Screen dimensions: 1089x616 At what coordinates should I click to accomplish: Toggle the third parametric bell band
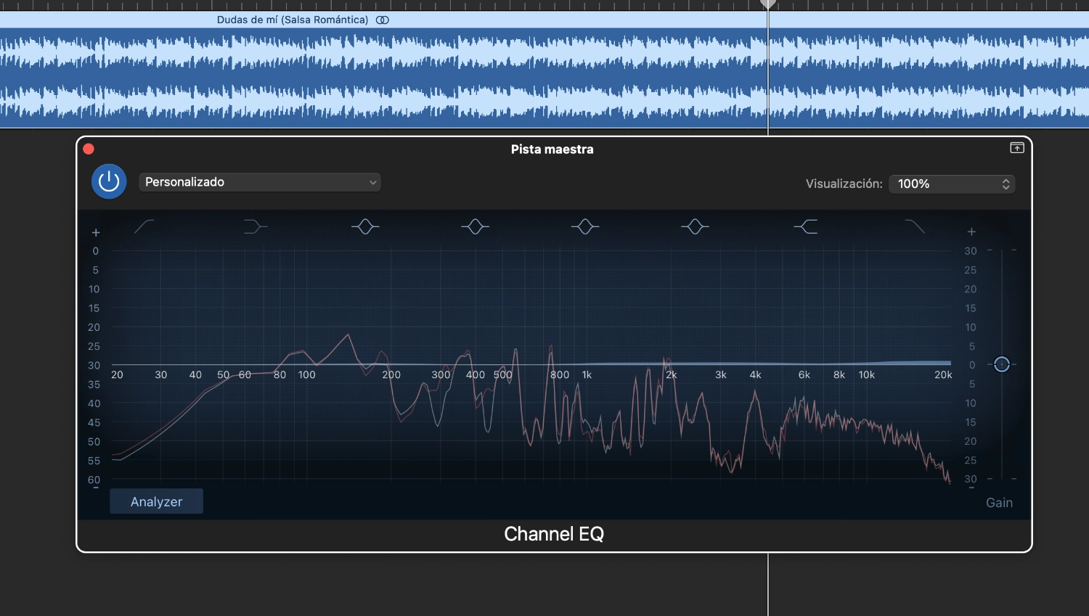pos(585,227)
